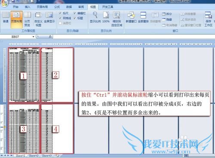Click the insert function fx icon
The height and width of the screenshot is (158, 215).
50,36
